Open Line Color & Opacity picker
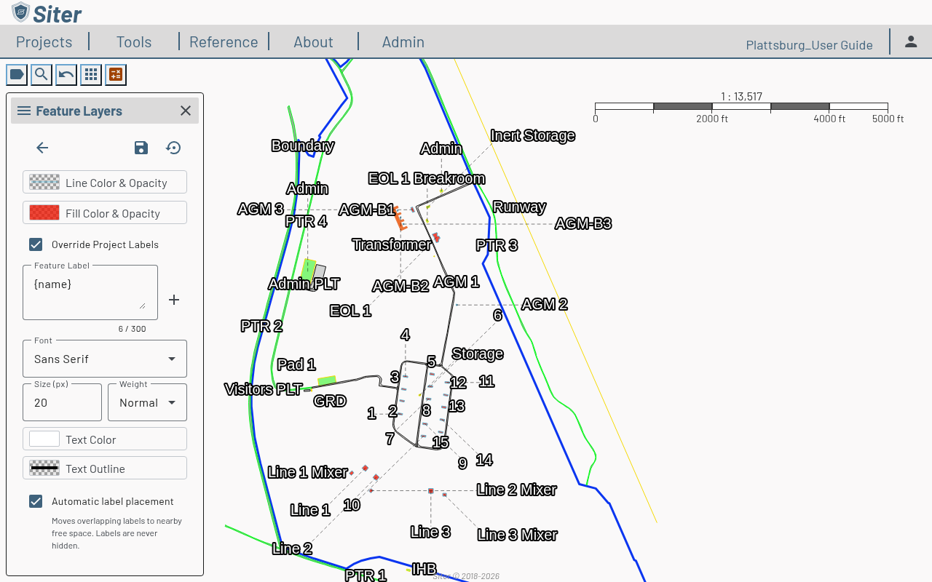 pyautogui.click(x=105, y=183)
